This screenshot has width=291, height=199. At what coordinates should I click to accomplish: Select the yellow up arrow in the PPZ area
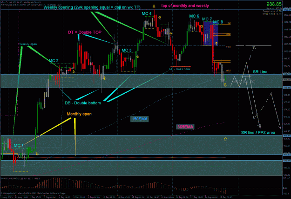click(225, 139)
